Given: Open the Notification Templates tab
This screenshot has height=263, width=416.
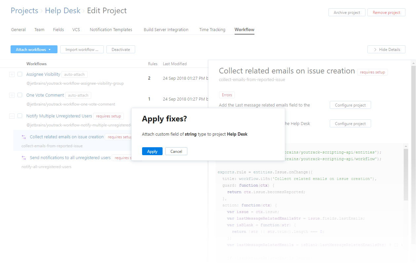Looking at the screenshot, I should pyautogui.click(x=111, y=30).
